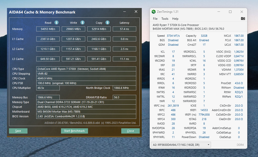The height and width of the screenshot is (157, 258).
Task: Click the L2 Cache read value 1210.1 GB/s
Action: click(48, 49)
